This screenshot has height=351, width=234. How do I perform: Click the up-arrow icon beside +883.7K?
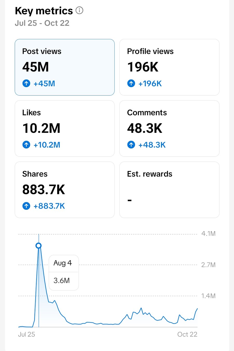(26, 206)
